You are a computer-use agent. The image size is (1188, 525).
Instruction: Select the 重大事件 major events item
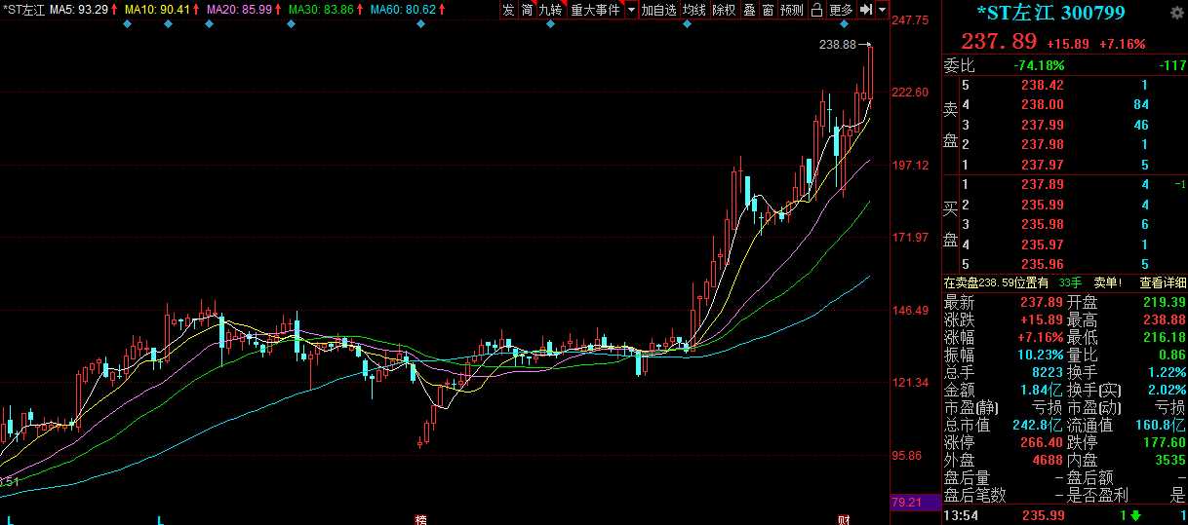pos(595,10)
